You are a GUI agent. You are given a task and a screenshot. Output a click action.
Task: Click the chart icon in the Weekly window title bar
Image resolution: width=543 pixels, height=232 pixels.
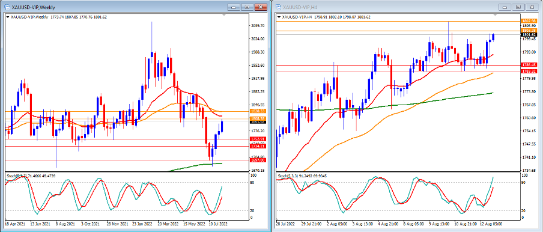[7, 7]
